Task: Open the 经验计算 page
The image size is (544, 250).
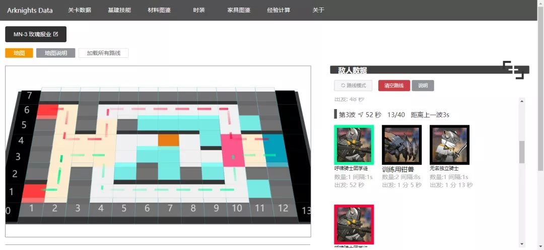Action: [x=279, y=10]
